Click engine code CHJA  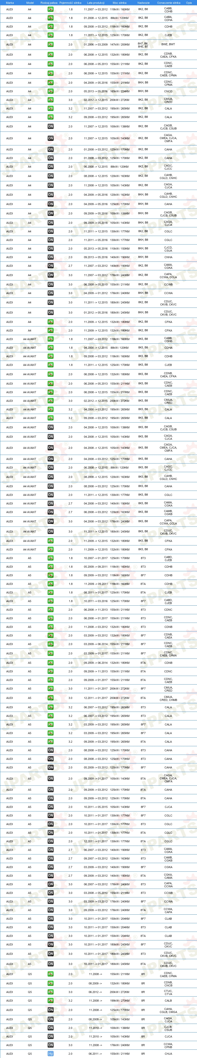(x=168, y=1053)
